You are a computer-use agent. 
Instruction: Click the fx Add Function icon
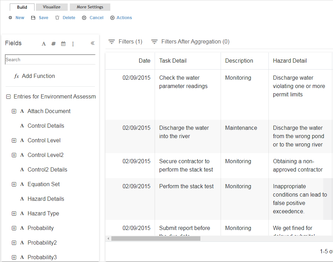(16, 76)
